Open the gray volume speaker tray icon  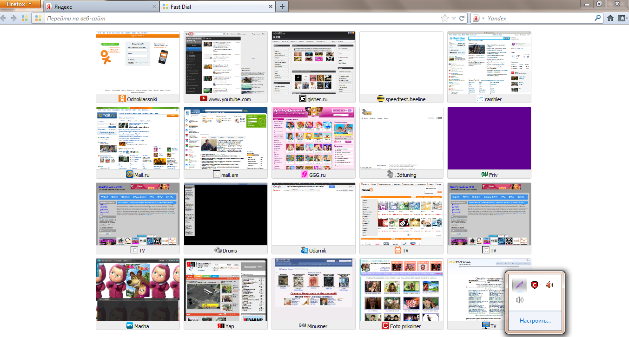click(x=519, y=300)
